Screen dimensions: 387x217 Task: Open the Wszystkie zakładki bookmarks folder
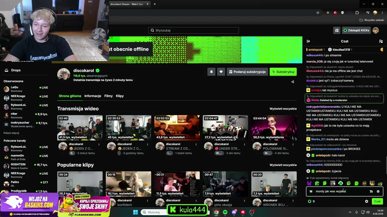pyautogui.click(x=372, y=20)
